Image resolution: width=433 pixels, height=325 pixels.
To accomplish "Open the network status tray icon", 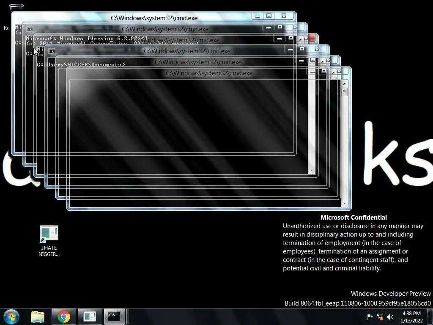I will (x=380, y=317).
